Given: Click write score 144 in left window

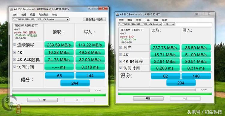Looking at the screenshot, I should click(90, 76).
